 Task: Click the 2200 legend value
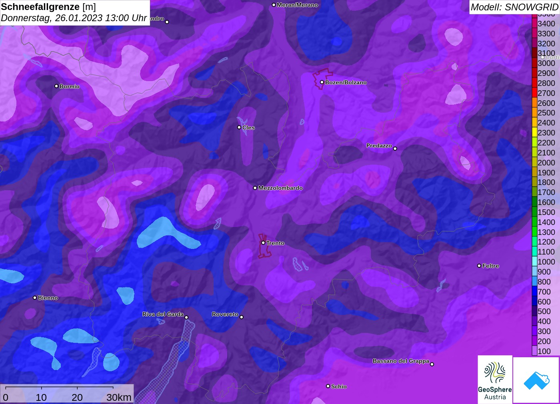click(546, 143)
